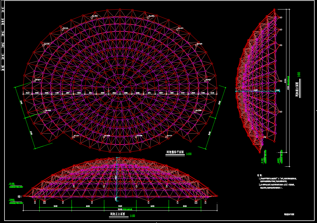Click the 1:100 scale beside the plan title

point(189,154)
